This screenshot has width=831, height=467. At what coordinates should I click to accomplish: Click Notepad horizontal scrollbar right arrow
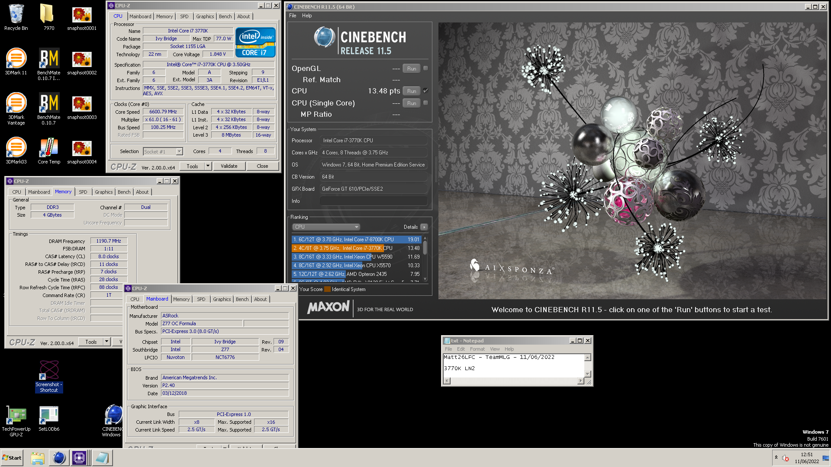click(580, 381)
